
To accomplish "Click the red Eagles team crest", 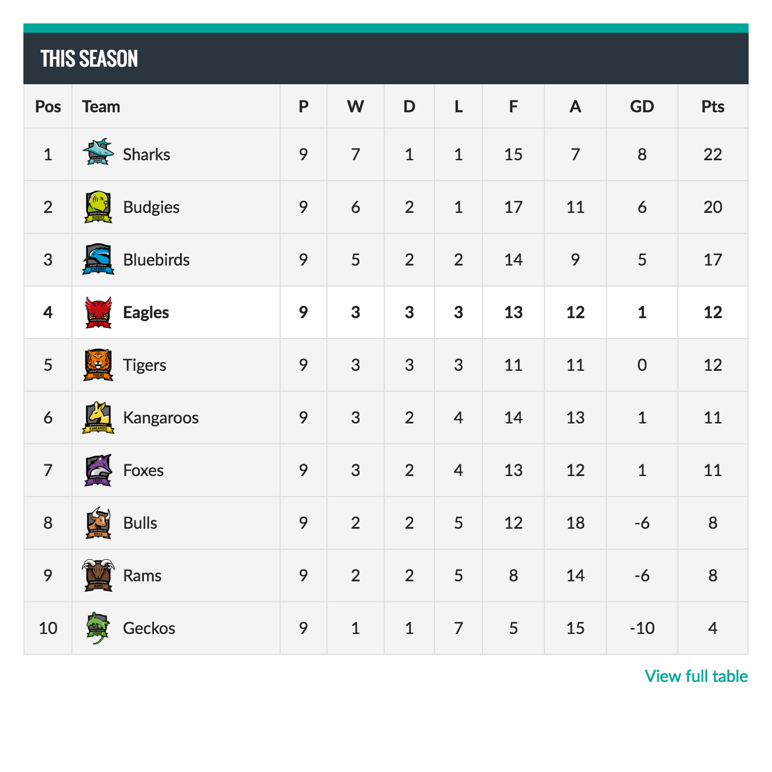I will 98,312.
